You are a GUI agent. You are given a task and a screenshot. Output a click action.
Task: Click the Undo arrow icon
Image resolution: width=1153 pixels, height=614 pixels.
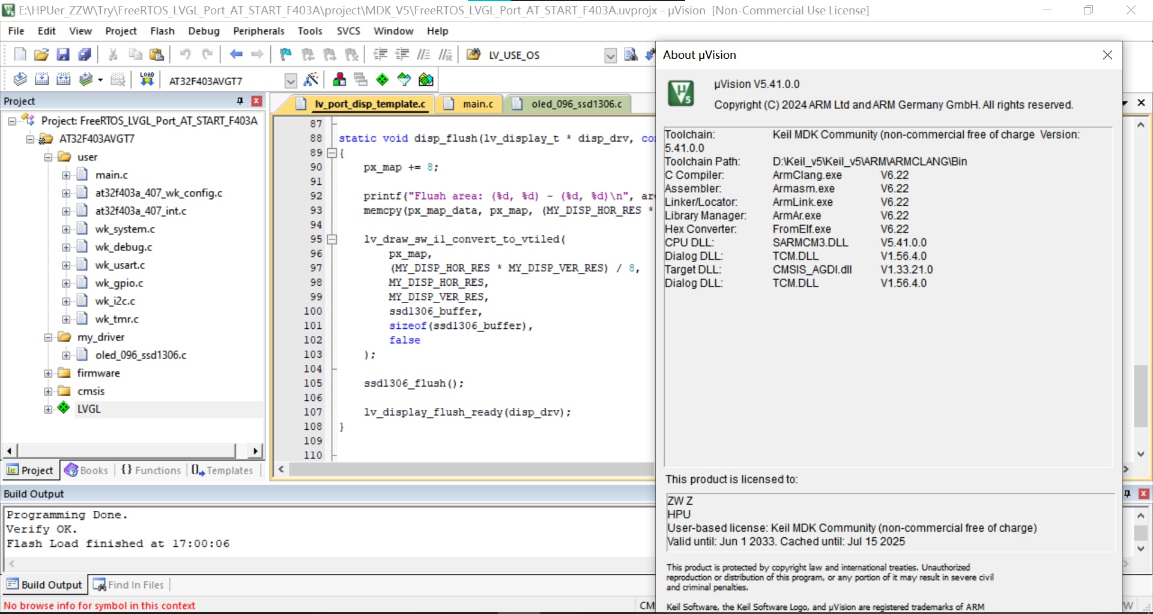tap(185, 55)
